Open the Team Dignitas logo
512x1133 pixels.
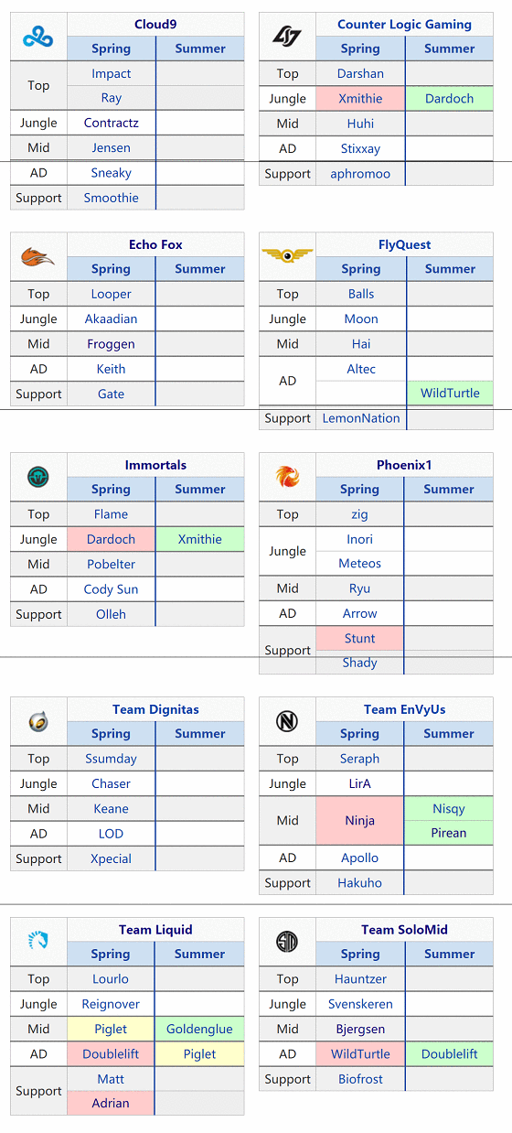(38, 721)
